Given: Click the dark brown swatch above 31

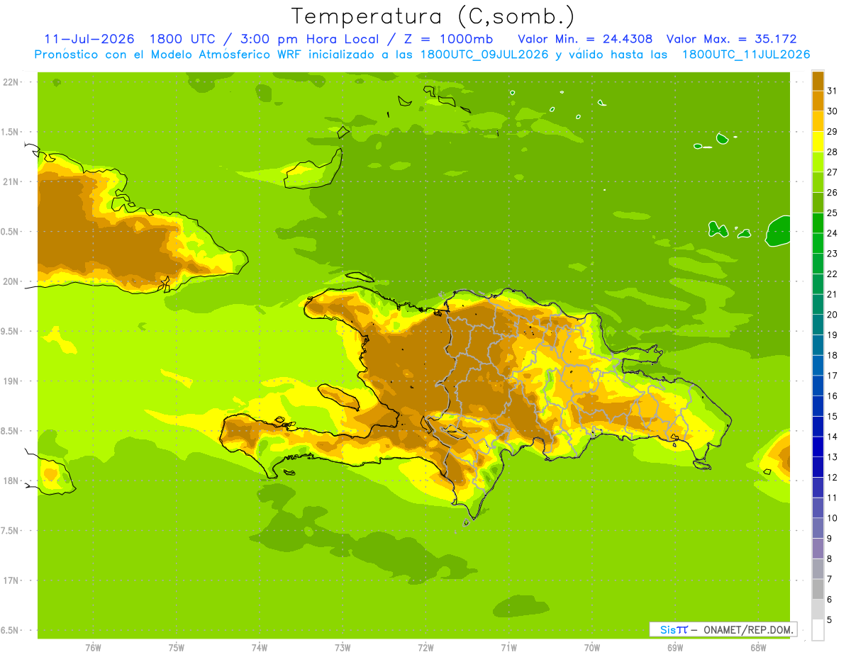Looking at the screenshot, I should coord(818,81).
